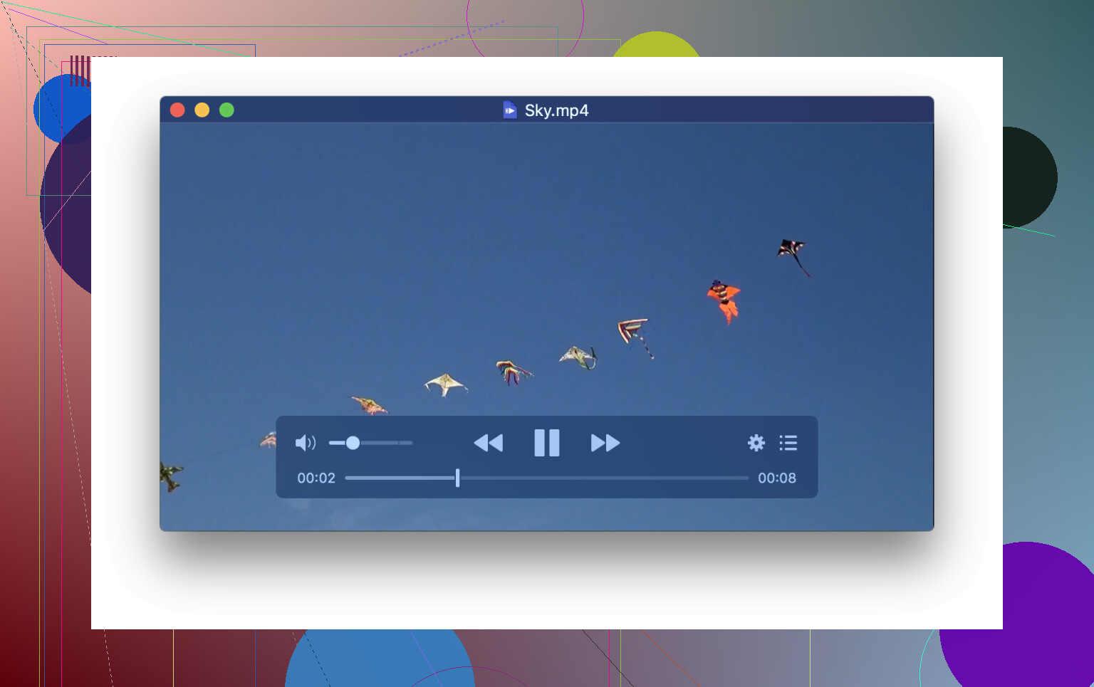Close the Sky.mp4 window with the red button
Viewport: 1094px width, 687px height.
pyautogui.click(x=177, y=110)
